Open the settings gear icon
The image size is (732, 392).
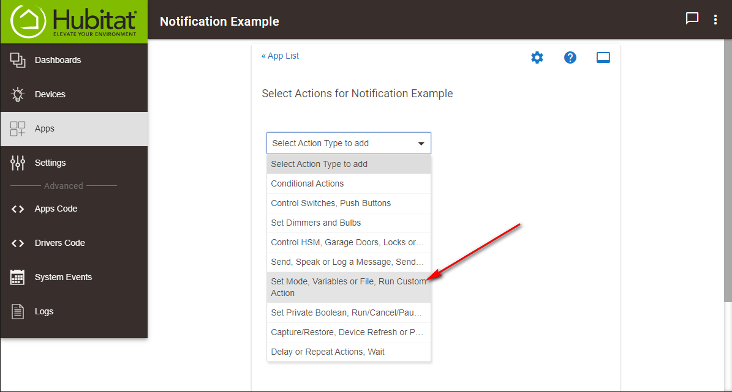coord(537,57)
